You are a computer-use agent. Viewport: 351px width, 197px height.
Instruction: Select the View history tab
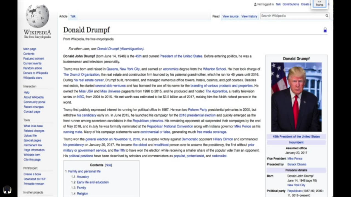point(249,16)
